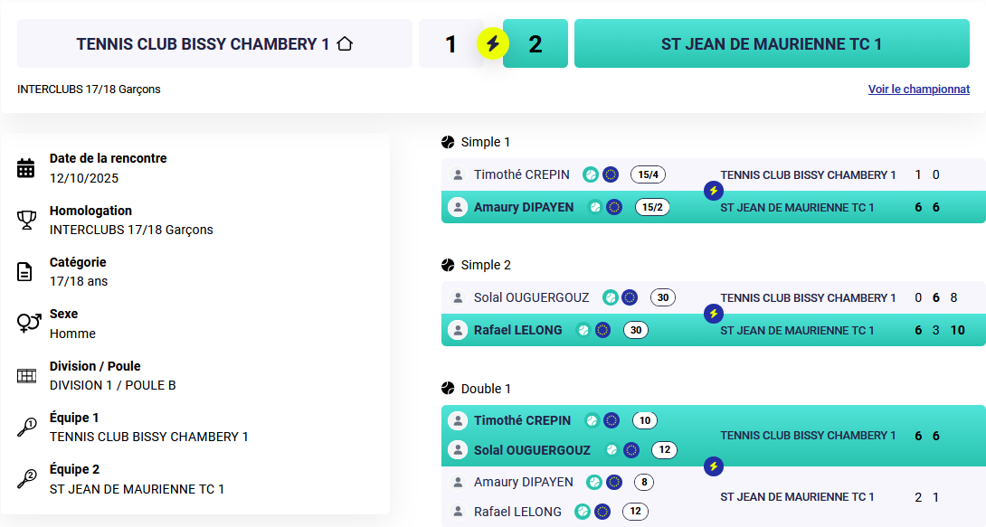Viewport: 986px width, 527px height.
Task: Click the trophy icon beside Homologation
Action: click(x=26, y=220)
